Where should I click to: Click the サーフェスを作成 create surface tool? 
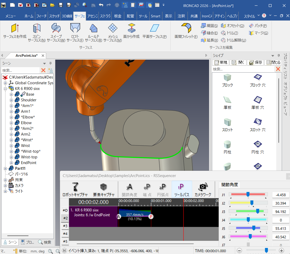coord(15,31)
